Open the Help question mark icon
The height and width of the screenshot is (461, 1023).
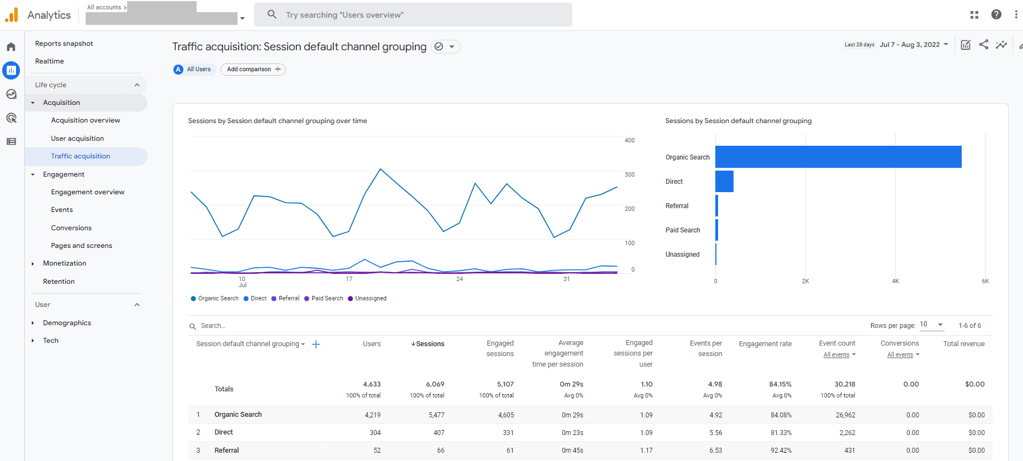[x=996, y=15]
